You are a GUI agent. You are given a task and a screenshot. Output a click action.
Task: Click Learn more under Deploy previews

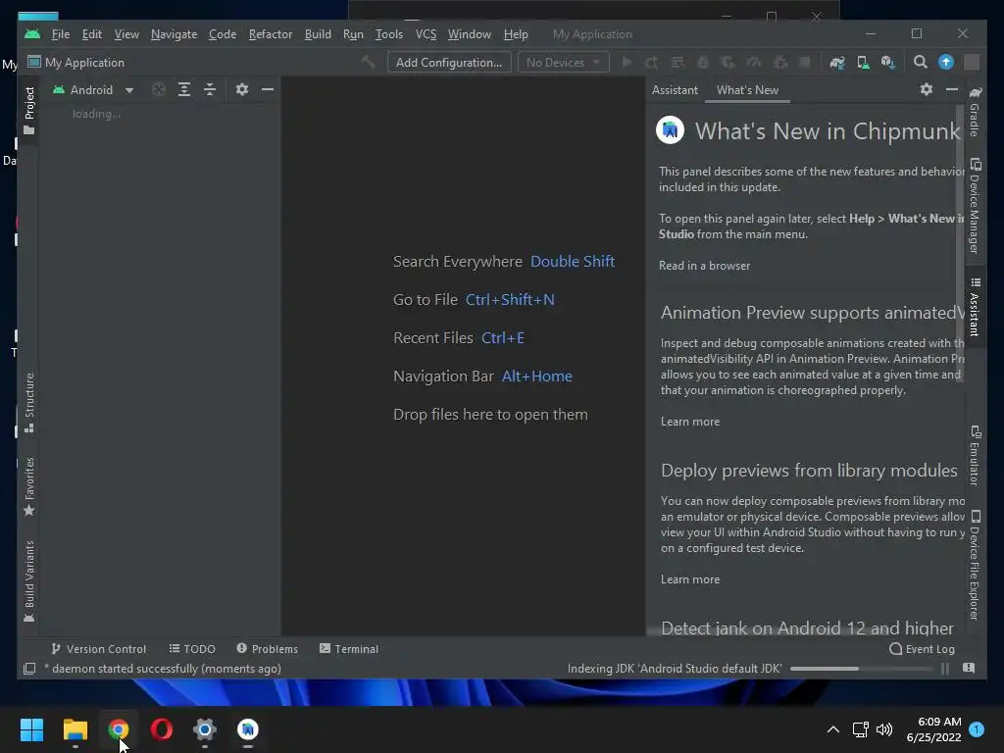point(690,579)
